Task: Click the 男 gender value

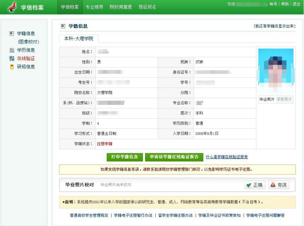Action: click(x=99, y=62)
